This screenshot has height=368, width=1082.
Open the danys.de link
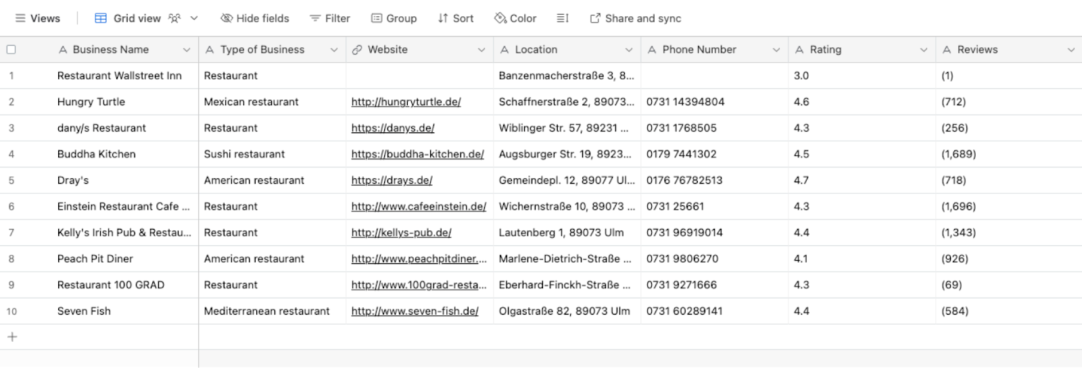(393, 128)
